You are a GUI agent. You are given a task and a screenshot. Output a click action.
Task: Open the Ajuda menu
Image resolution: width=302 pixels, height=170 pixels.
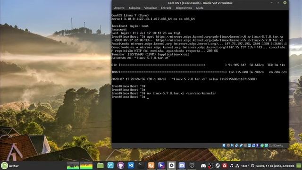click(200, 8)
